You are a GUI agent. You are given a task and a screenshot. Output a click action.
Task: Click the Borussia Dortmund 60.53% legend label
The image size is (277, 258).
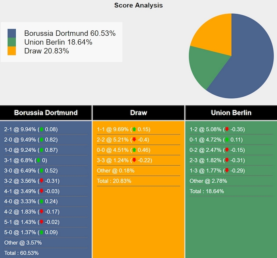(x=70, y=33)
